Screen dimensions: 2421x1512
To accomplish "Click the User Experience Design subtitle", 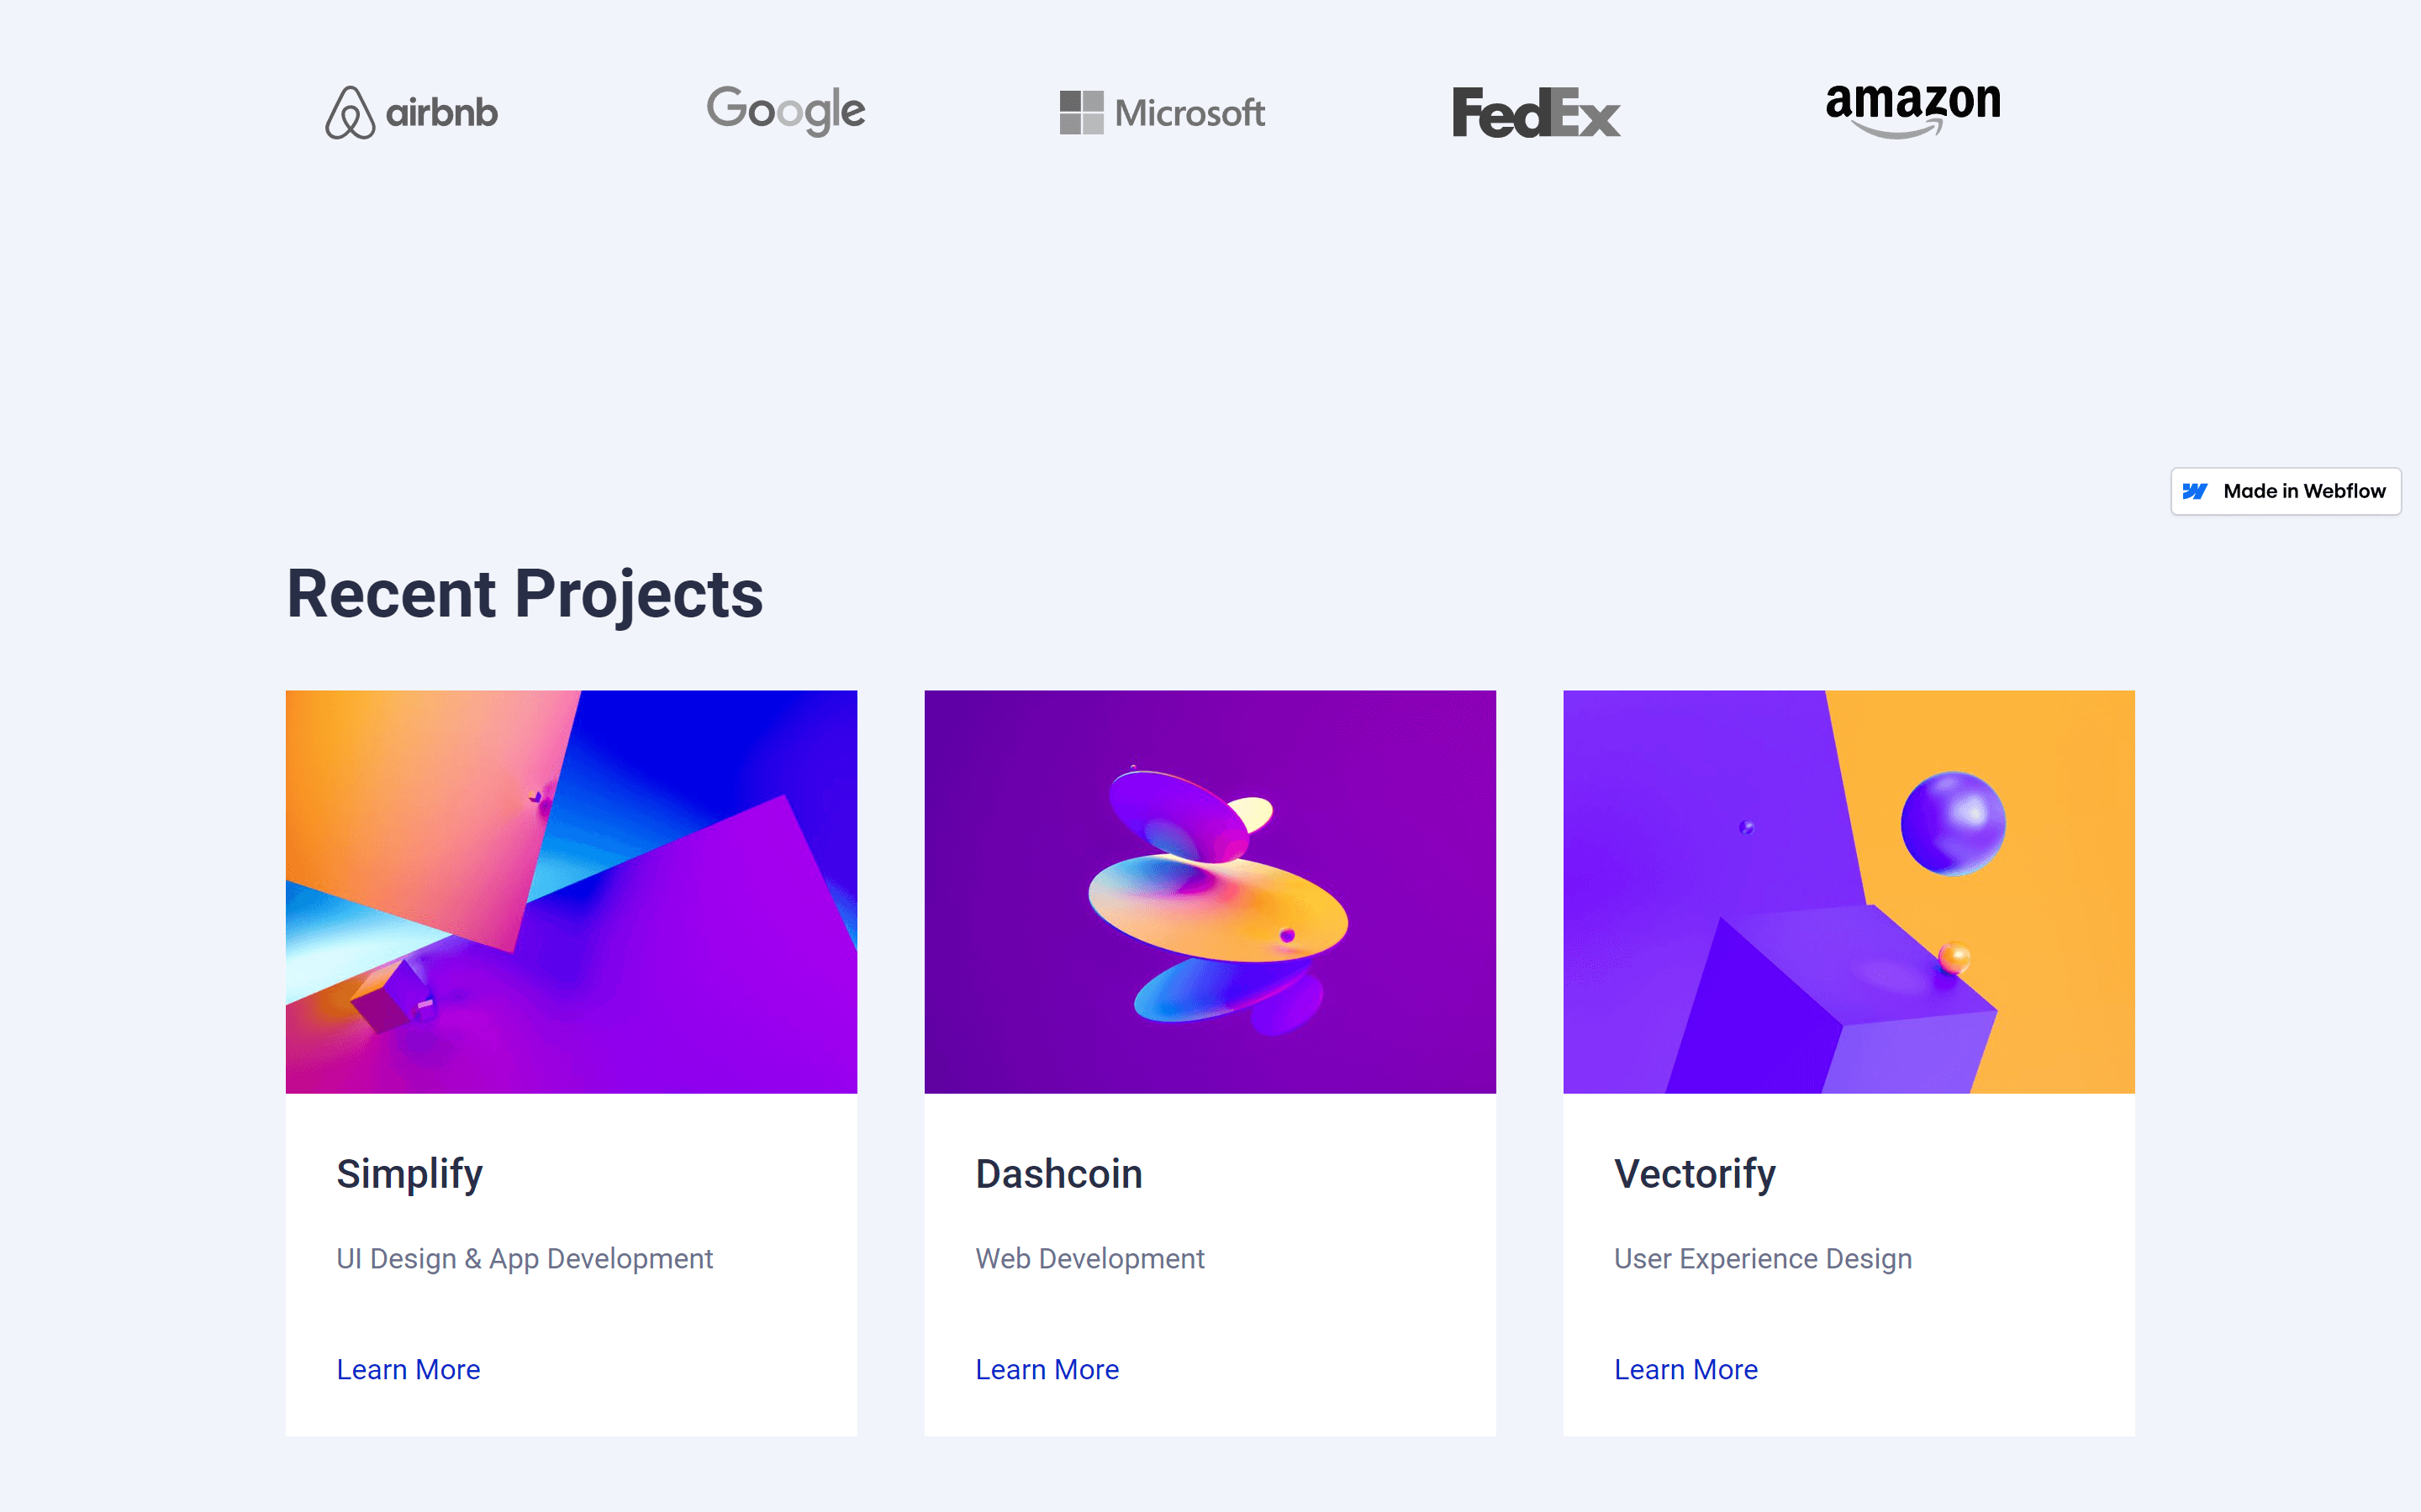I will 1763,1258.
